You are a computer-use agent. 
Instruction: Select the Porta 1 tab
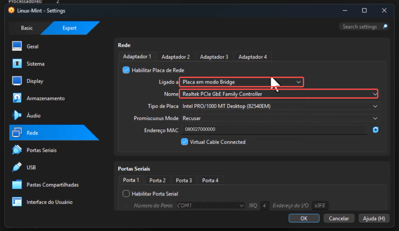[131, 180]
